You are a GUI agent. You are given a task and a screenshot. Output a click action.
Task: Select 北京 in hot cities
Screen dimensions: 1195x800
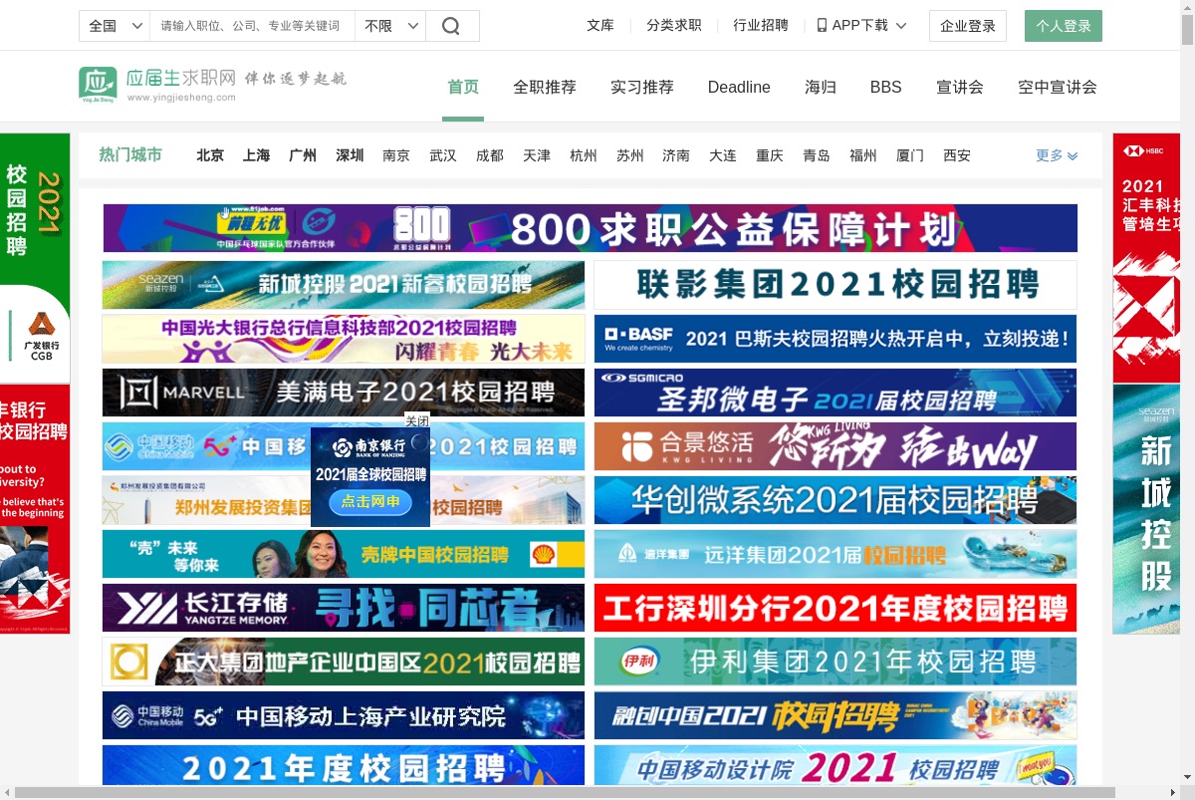pyautogui.click(x=210, y=155)
